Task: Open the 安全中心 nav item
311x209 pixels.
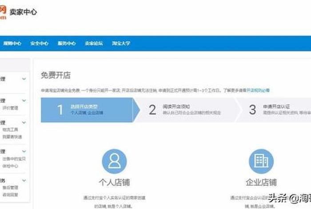Action: 39,43
